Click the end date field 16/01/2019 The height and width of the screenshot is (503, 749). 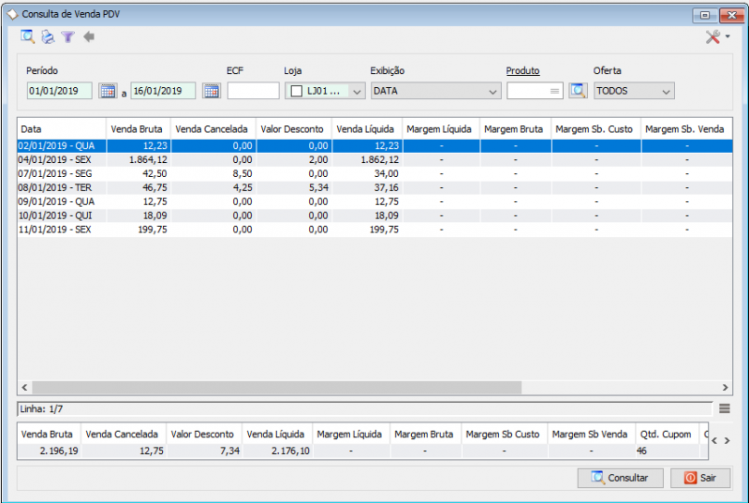tap(163, 91)
